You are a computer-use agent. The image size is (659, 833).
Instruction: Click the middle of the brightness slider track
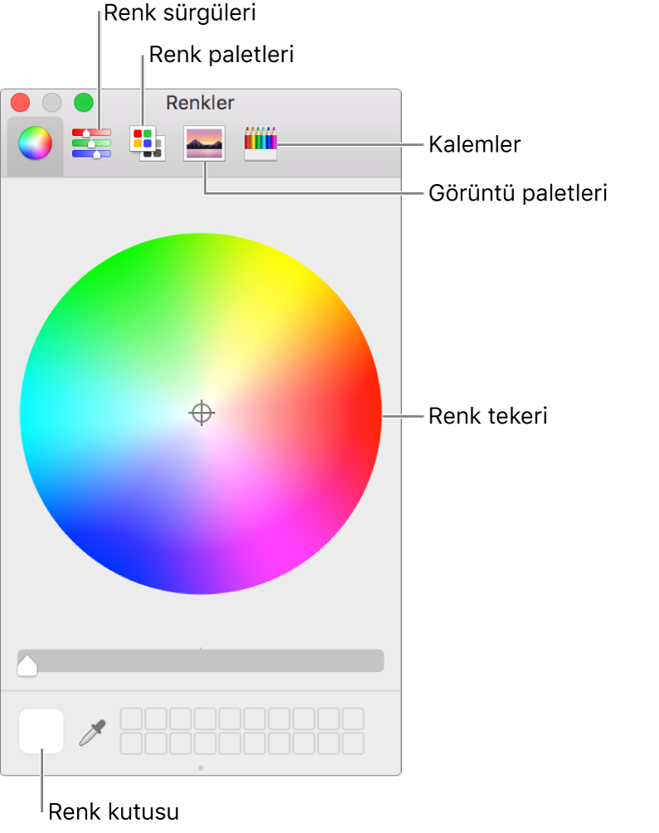tap(201, 661)
